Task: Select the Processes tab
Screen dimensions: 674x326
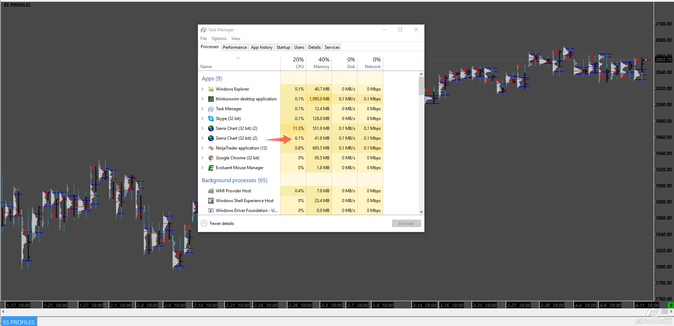Action: (210, 47)
